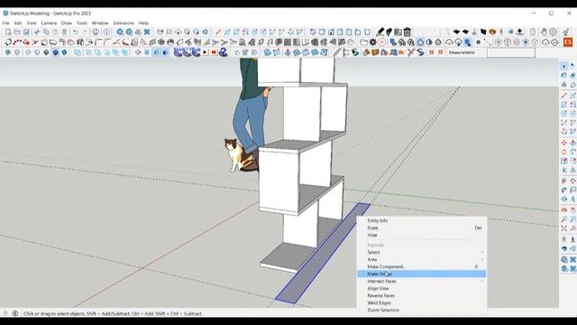
Task: Open the Tools menu
Action: click(82, 23)
